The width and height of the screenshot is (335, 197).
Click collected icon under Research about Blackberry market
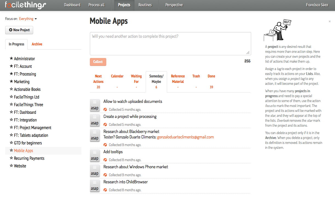pos(105,145)
